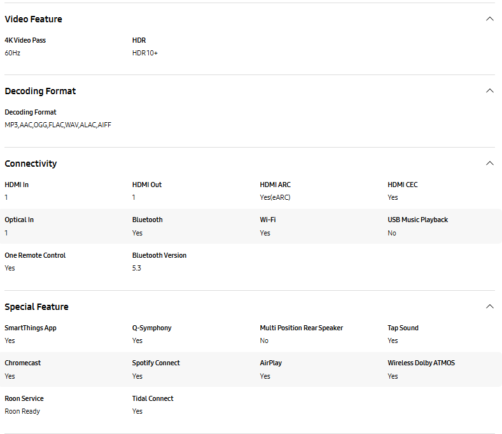Screen dimensions: 502x434
Task: Click the MP3,AAC,OGG format list text
Action: pos(58,125)
